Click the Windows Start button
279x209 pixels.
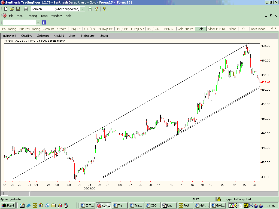tap(8, 205)
